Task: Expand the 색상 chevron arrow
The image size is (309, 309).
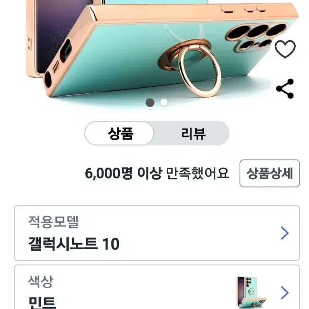Action: (x=284, y=293)
